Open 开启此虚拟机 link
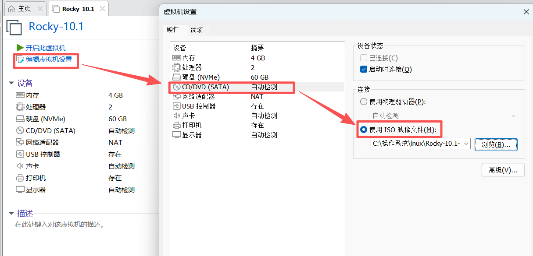 coord(46,48)
